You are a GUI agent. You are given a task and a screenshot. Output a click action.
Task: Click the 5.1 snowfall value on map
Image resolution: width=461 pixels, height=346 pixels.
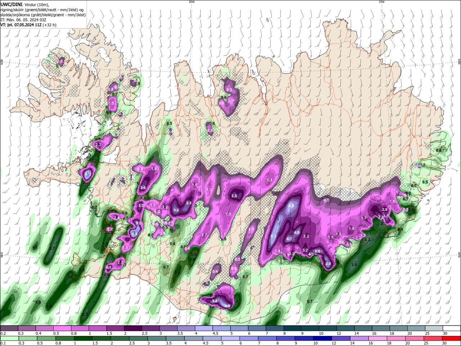273,236
